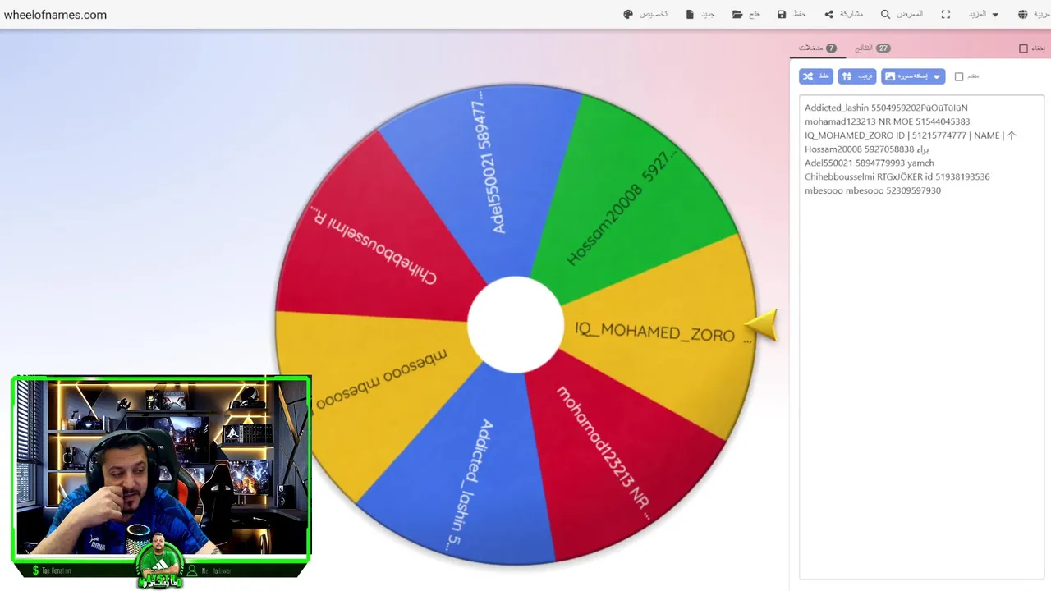Save the wheel with the floppy disk icon
Screen dimensions: 1051x591
[792, 15]
